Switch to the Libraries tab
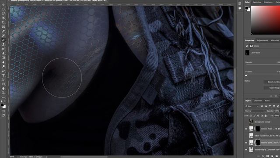This screenshot has height=158, width=280. click(275, 40)
